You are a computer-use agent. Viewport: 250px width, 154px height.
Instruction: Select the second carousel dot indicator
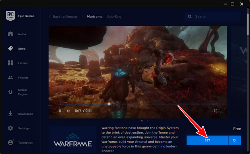(x=148, y=121)
